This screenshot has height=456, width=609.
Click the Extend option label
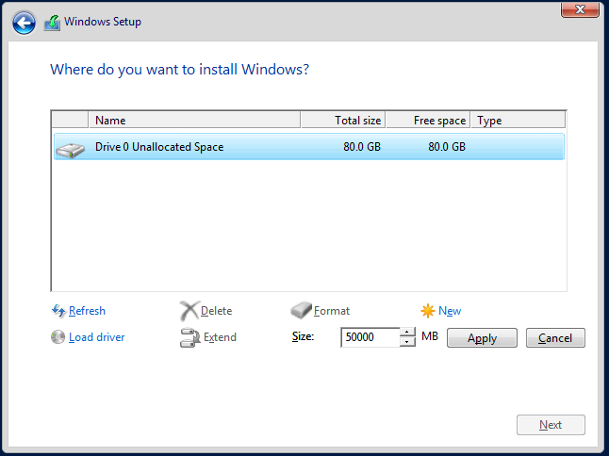pos(220,337)
